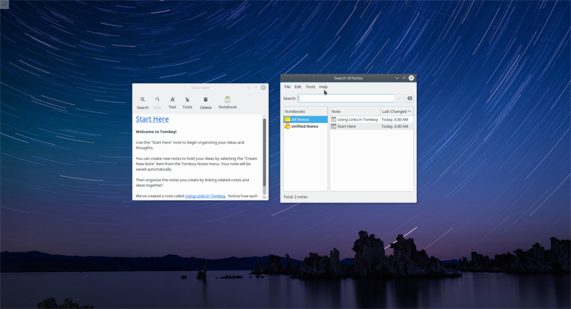Open the Notebook toolbar button
This screenshot has width=571, height=309.
(227, 103)
